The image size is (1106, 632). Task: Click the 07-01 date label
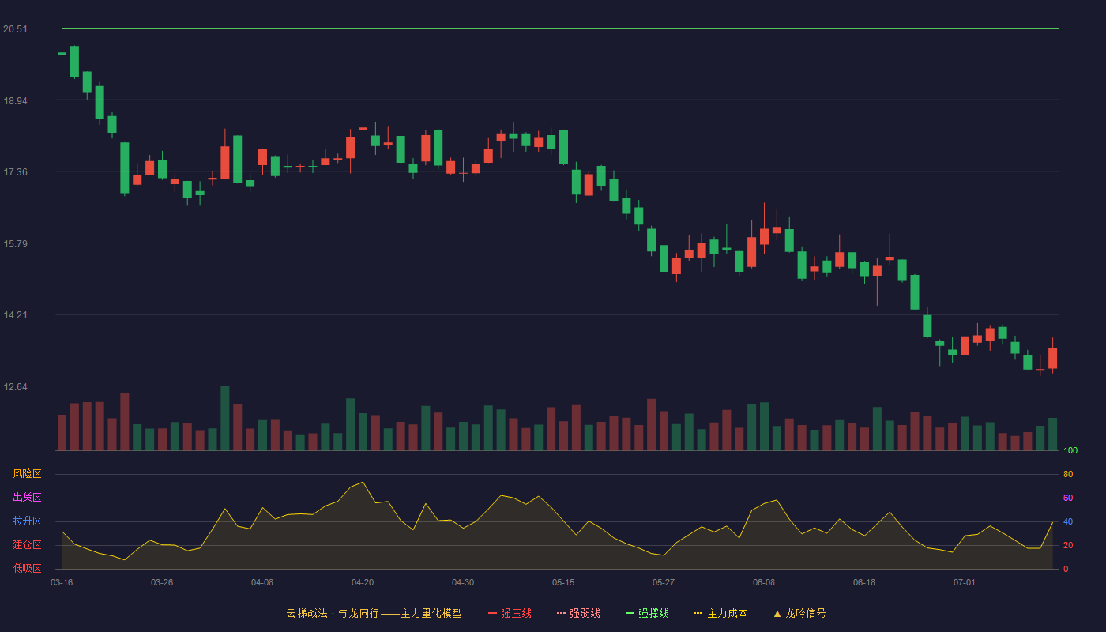pos(965,582)
